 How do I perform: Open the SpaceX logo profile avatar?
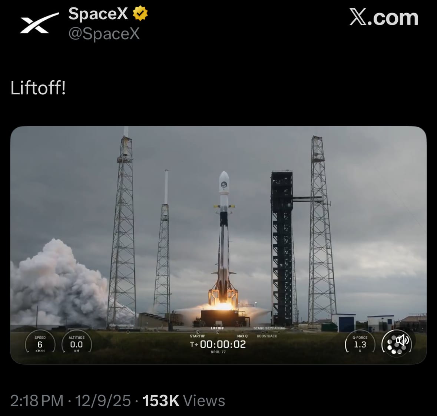[x=40, y=23]
